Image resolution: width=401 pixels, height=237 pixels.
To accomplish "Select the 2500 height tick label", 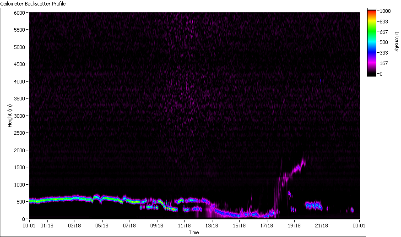I will [19, 133].
